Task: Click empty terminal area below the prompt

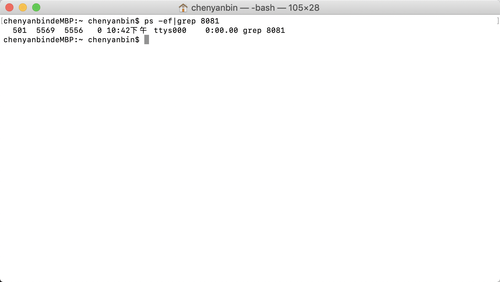Action: click(x=250, y=161)
